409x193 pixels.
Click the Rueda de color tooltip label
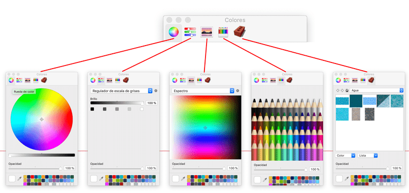(24, 92)
